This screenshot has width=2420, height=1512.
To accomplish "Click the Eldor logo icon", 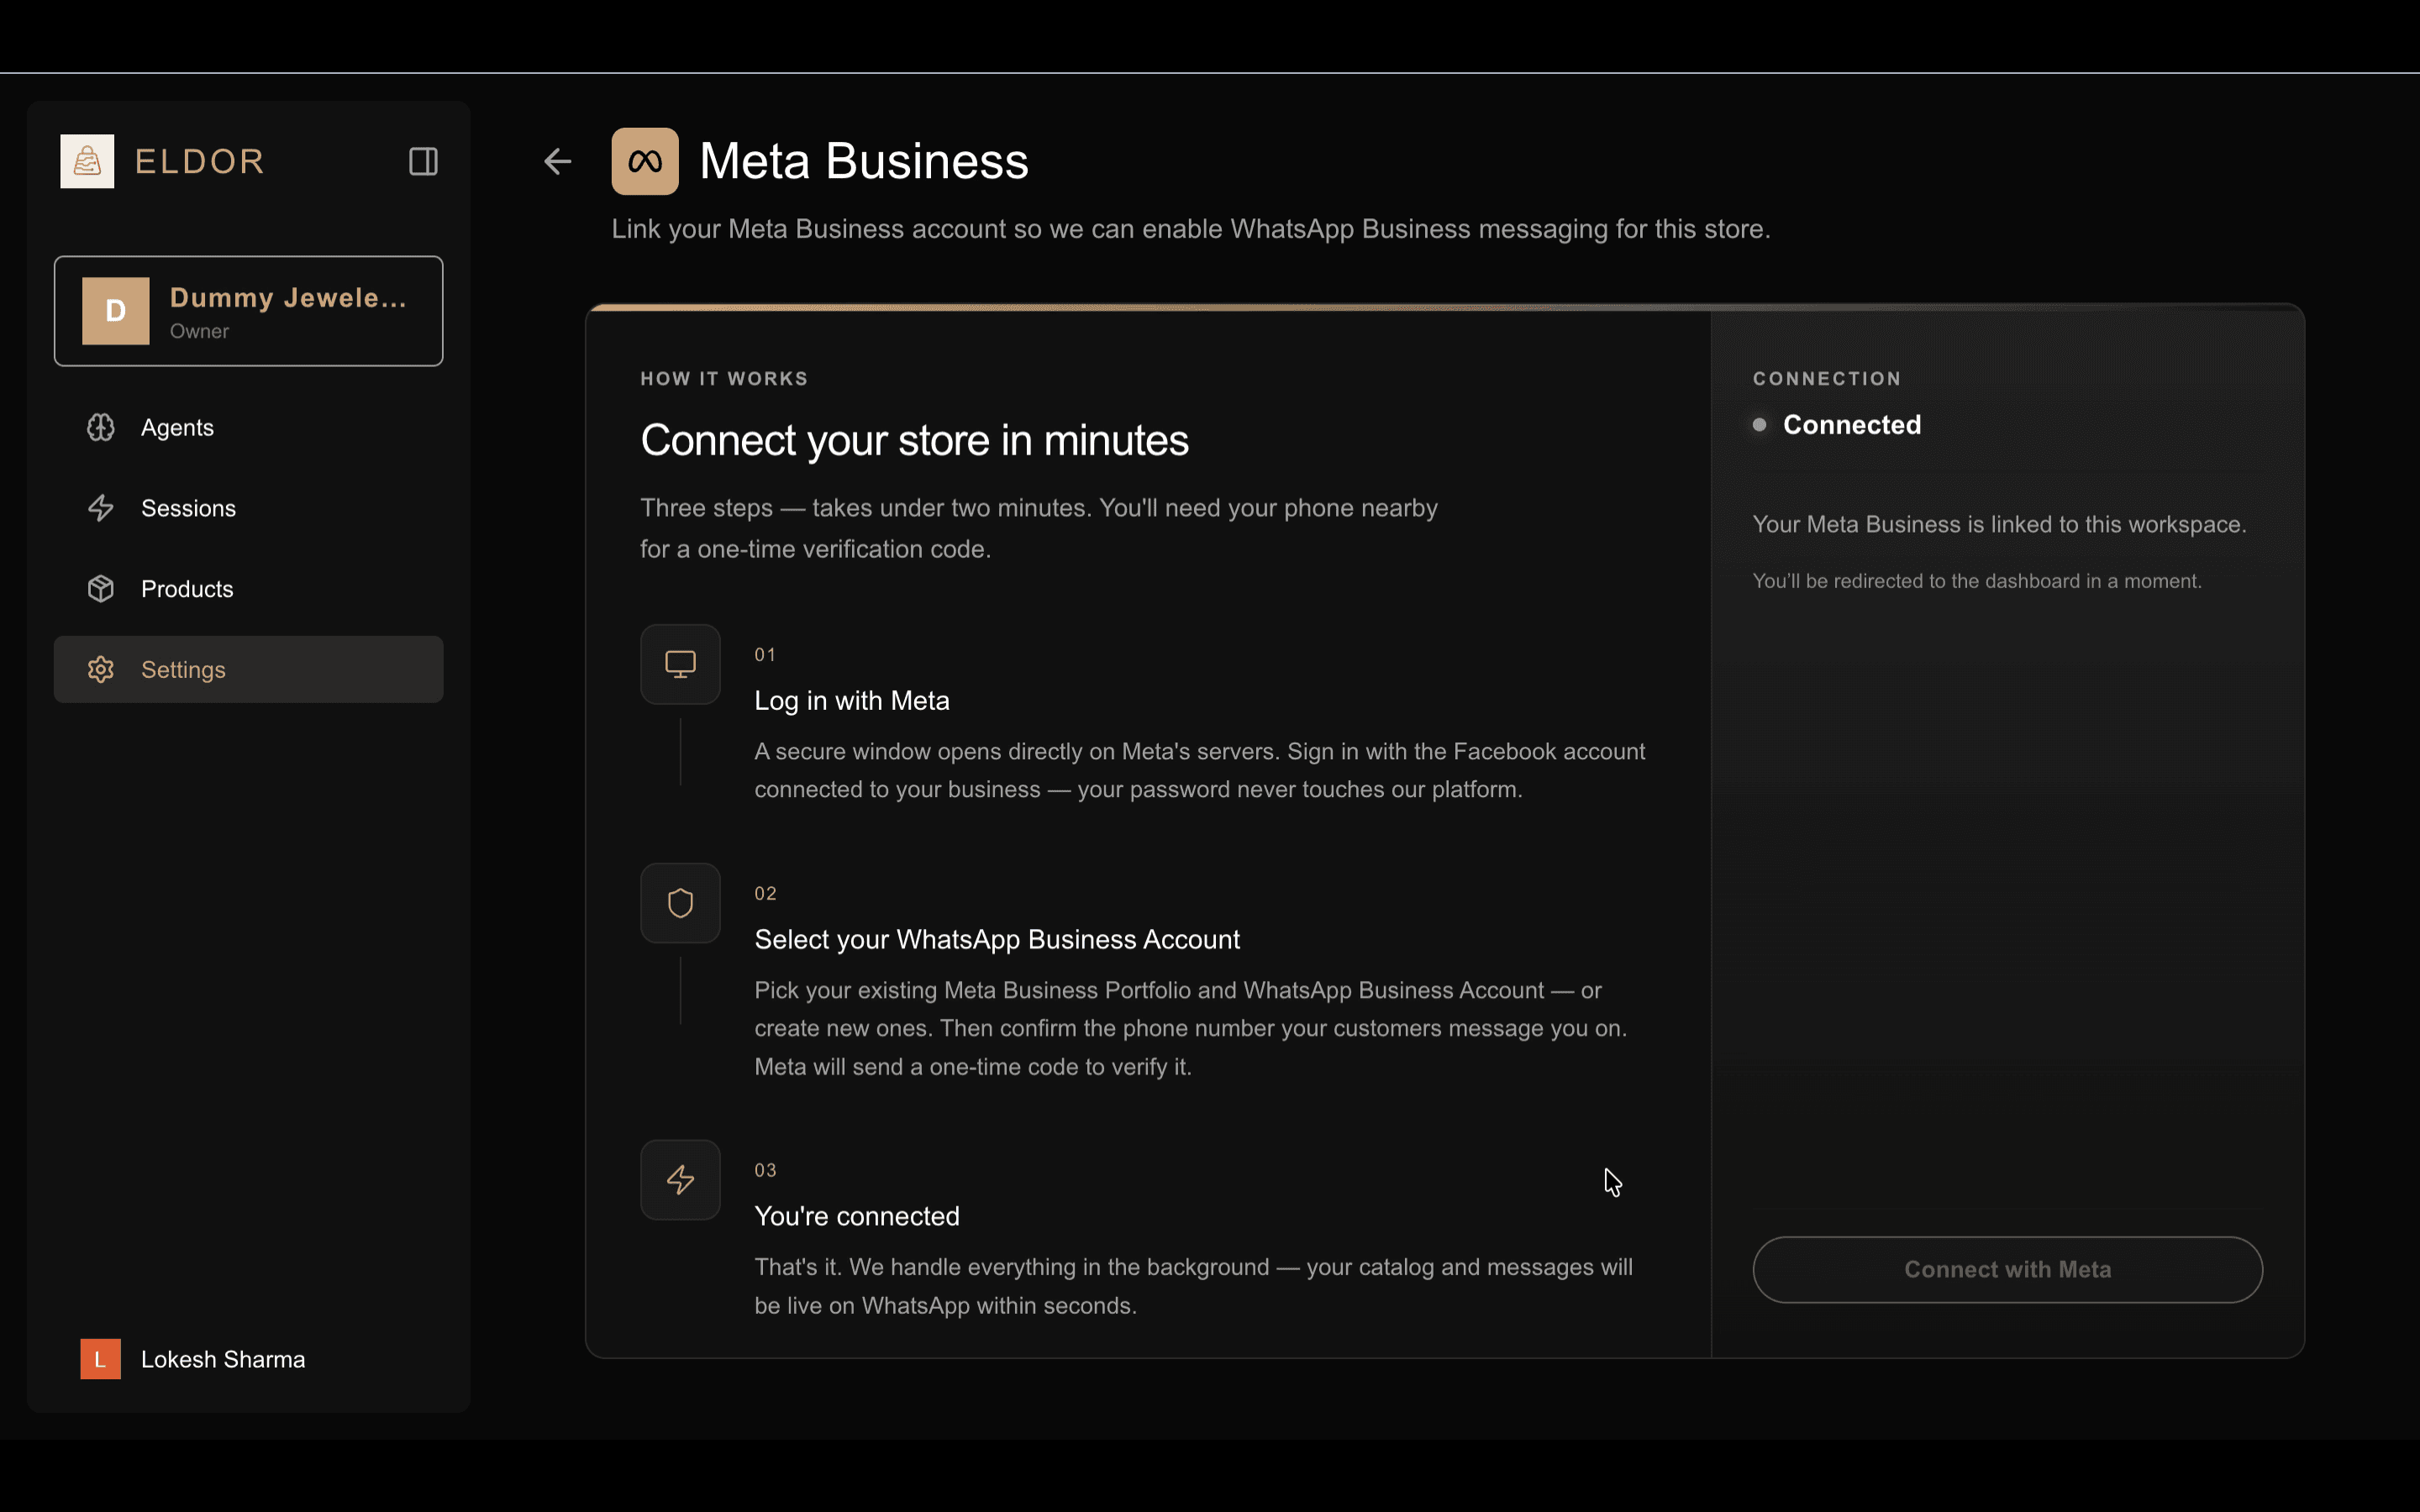I will 87,161.
